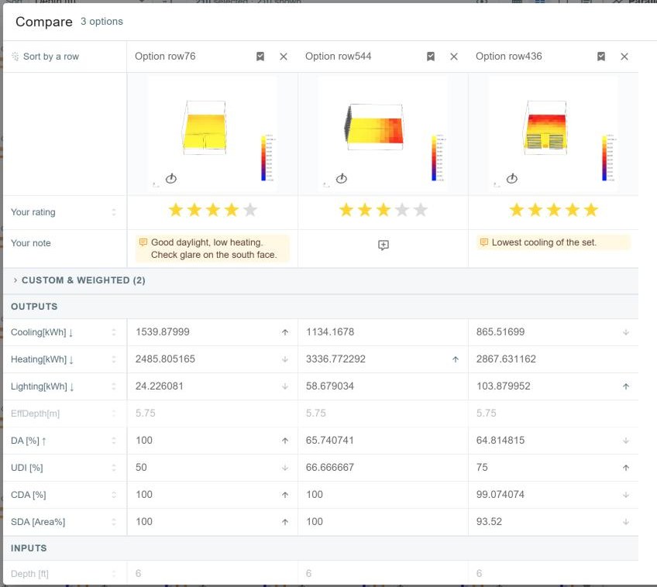Click the Cooling[kWh] row label
This screenshot has width=657, height=587.
(42, 332)
